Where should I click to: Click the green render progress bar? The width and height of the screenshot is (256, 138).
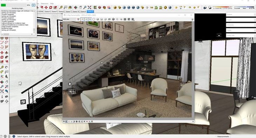tap(4, 5)
